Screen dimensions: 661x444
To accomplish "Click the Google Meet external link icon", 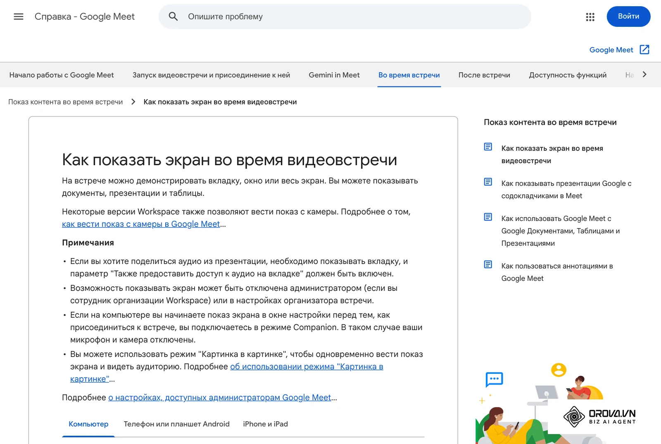I will tap(644, 50).
